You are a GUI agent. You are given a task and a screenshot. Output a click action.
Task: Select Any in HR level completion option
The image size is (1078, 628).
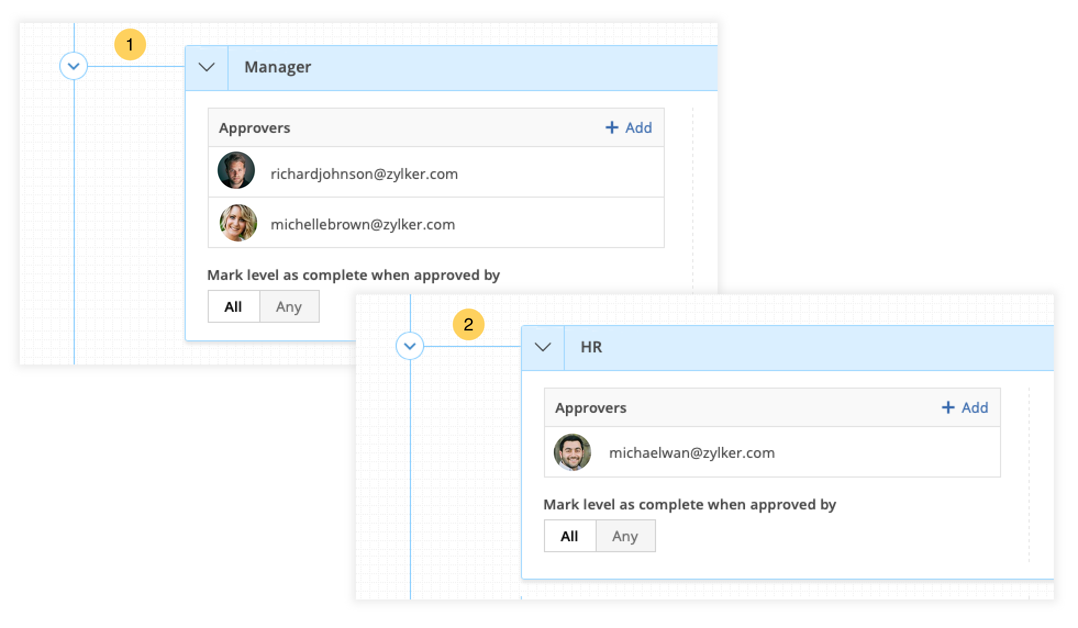coord(625,536)
